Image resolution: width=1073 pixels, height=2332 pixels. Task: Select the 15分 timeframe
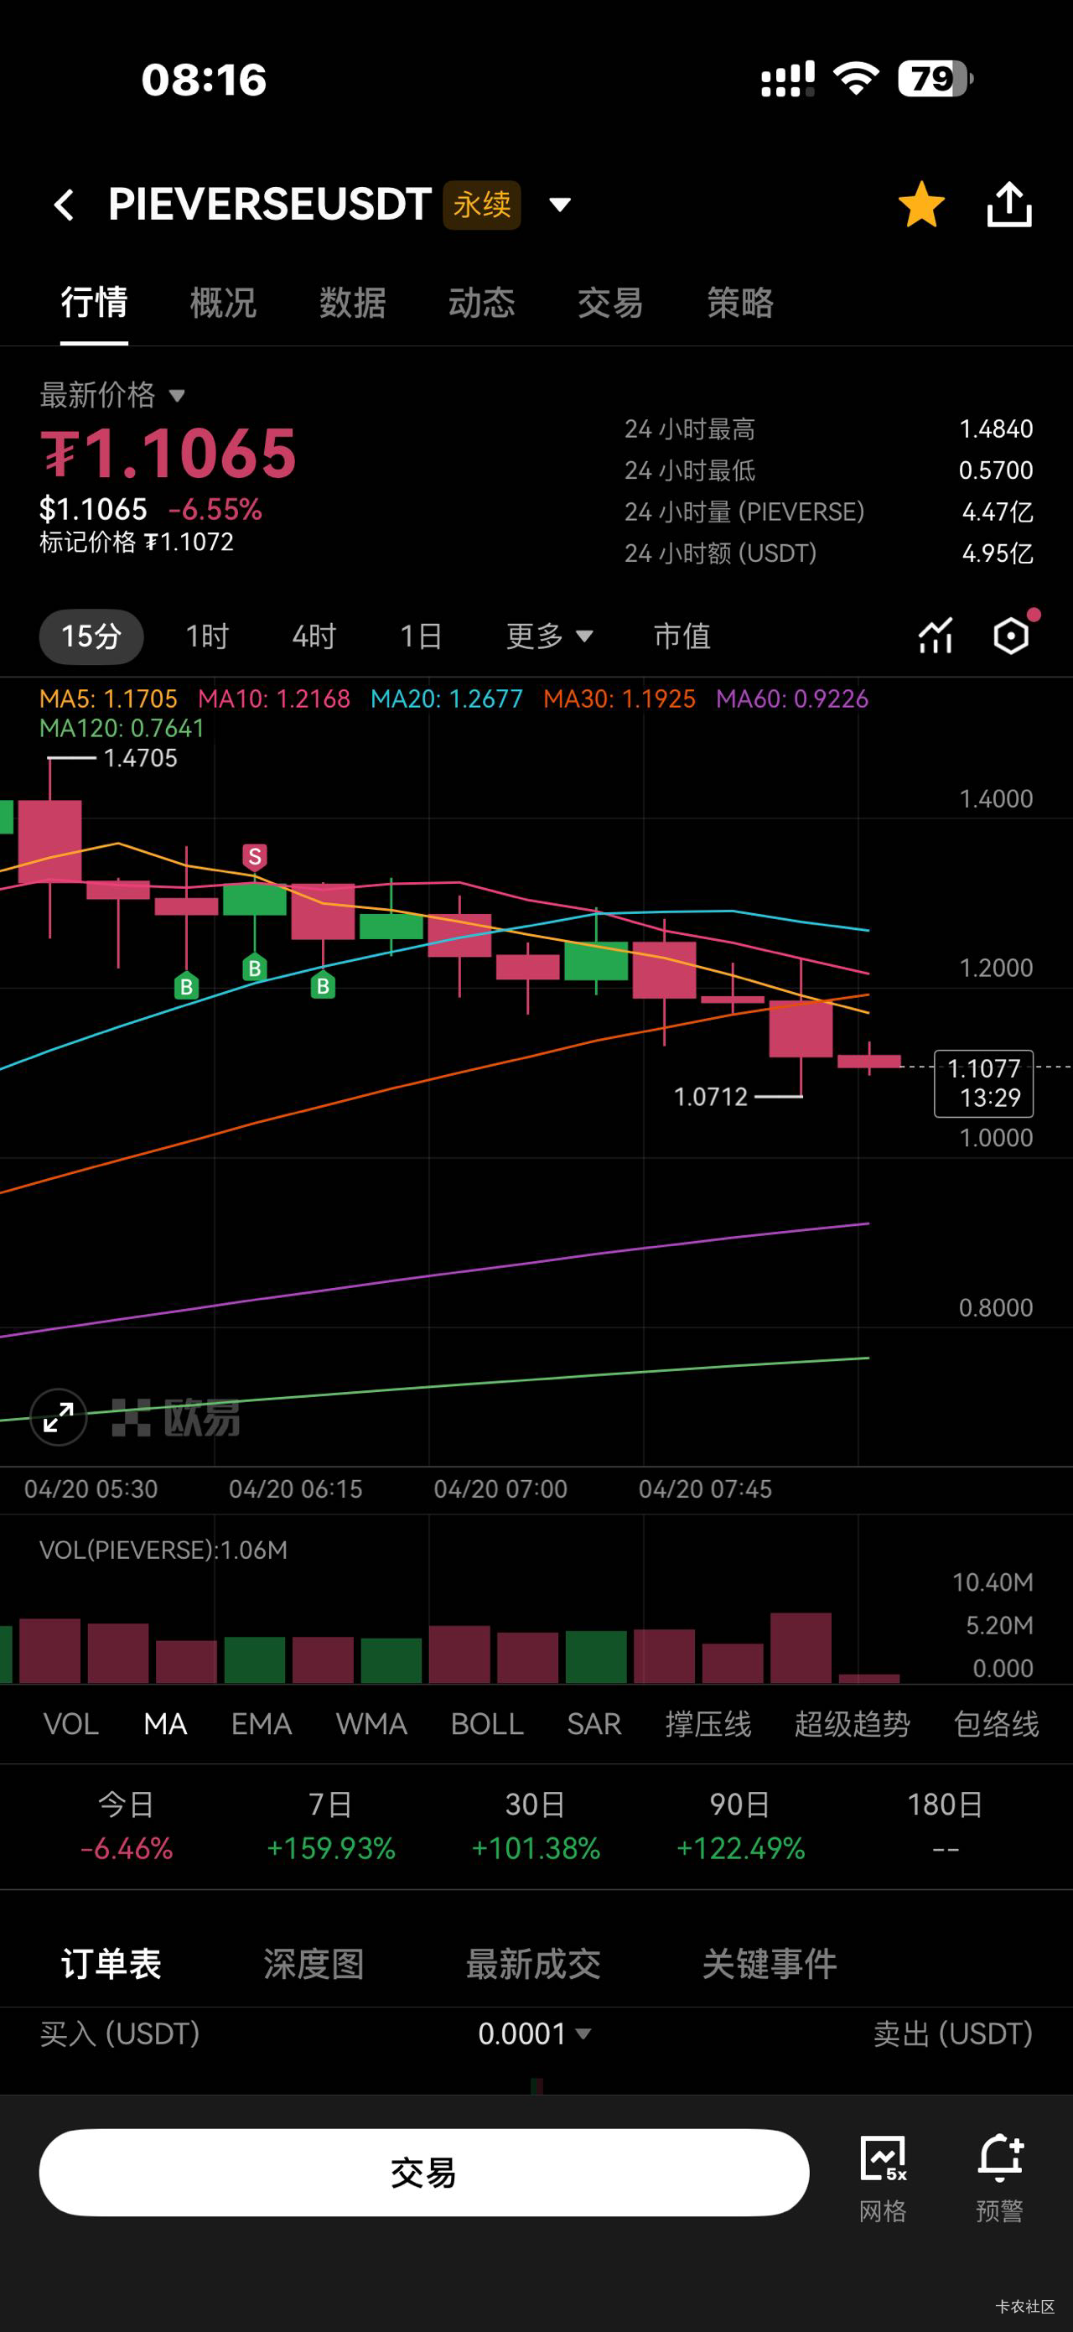pyautogui.click(x=91, y=636)
